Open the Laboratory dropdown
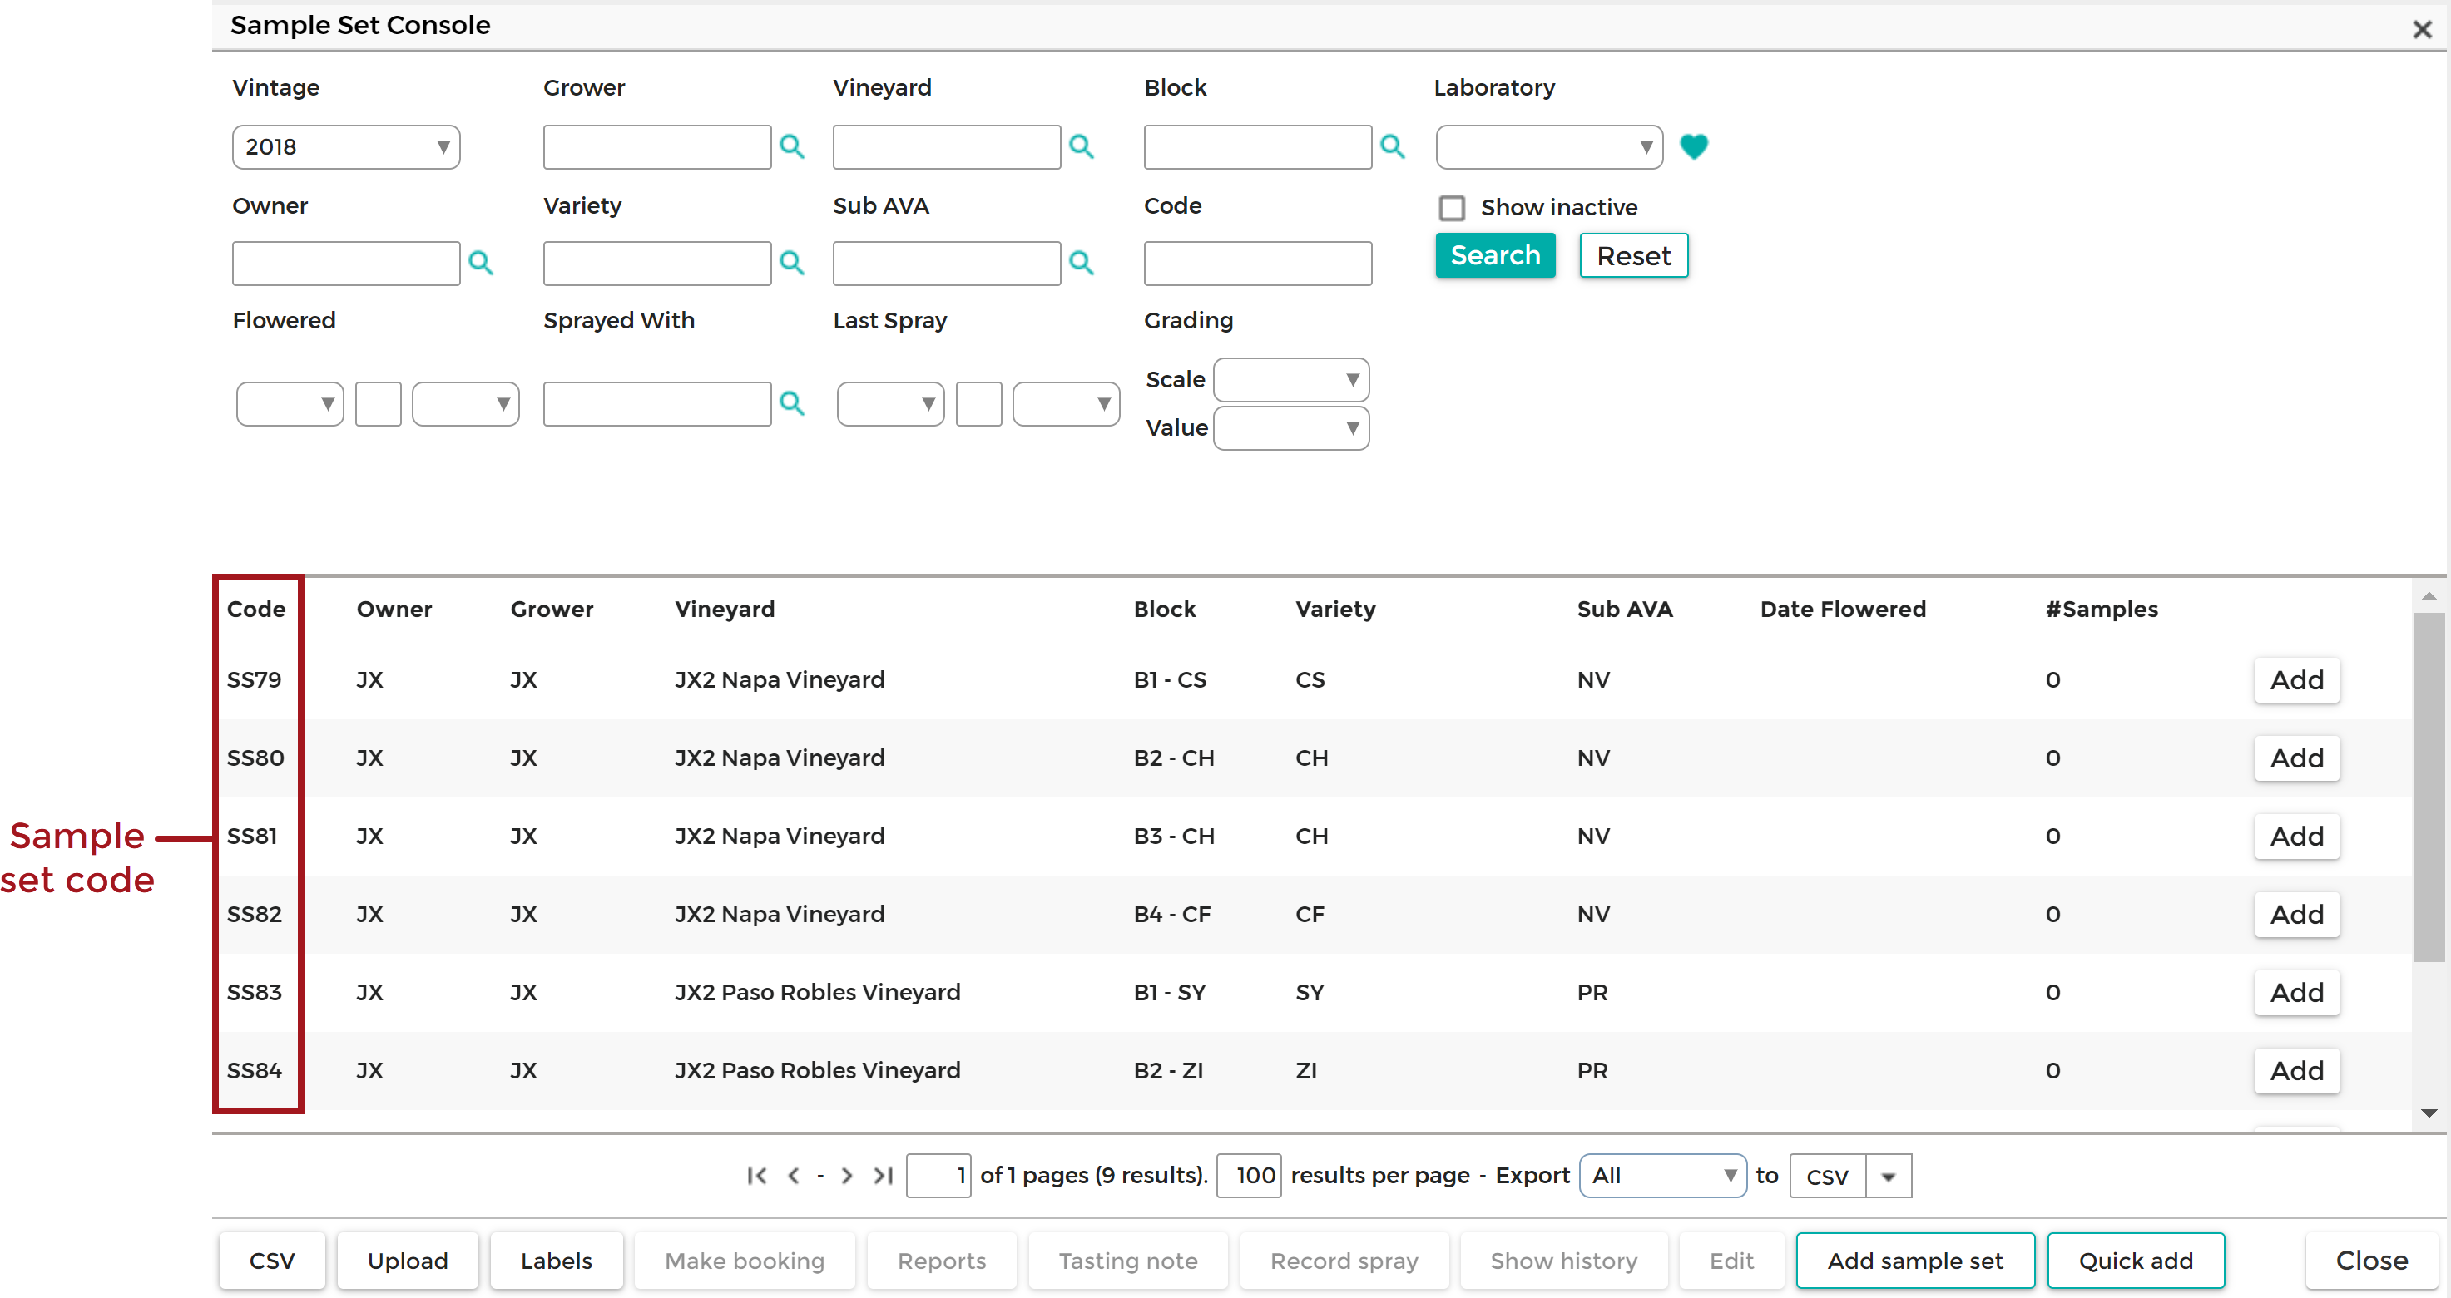Screen dimensions: 2451x1298 click(1549, 146)
